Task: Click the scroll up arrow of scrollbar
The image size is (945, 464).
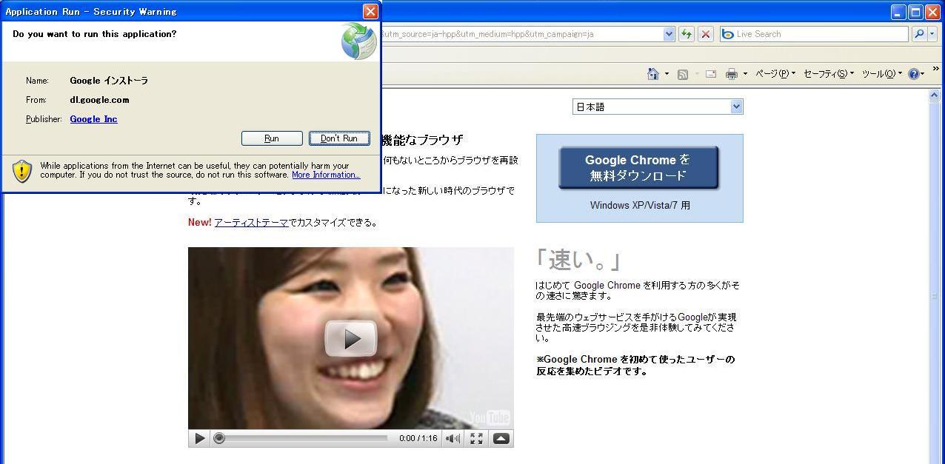Action: click(x=935, y=95)
